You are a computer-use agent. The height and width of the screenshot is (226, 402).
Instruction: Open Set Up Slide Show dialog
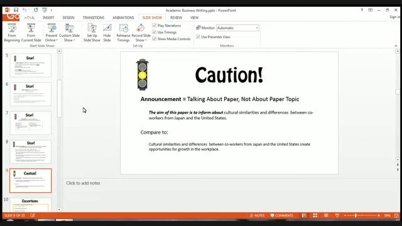click(92, 33)
